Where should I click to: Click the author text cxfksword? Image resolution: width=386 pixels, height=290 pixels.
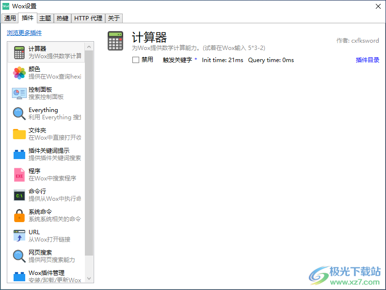365,41
